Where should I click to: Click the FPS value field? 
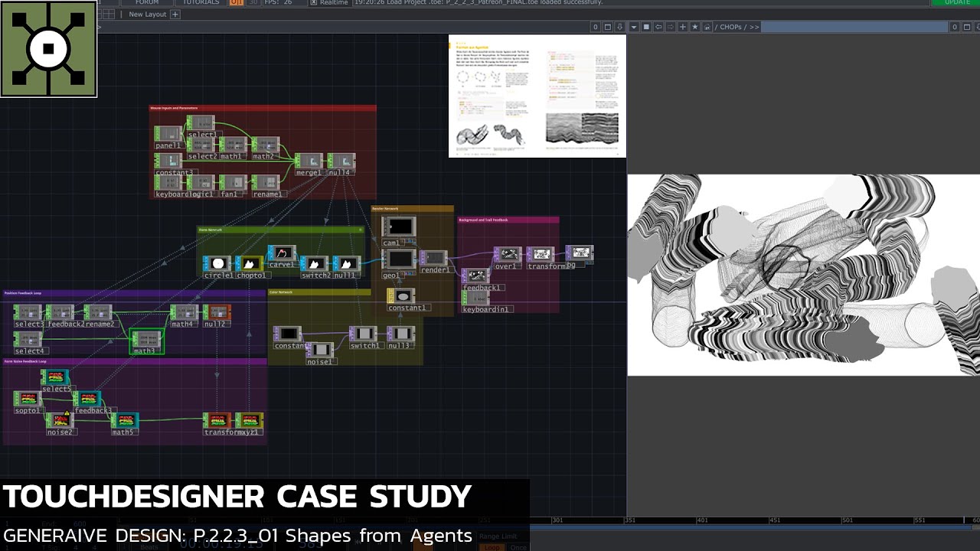pos(289,2)
